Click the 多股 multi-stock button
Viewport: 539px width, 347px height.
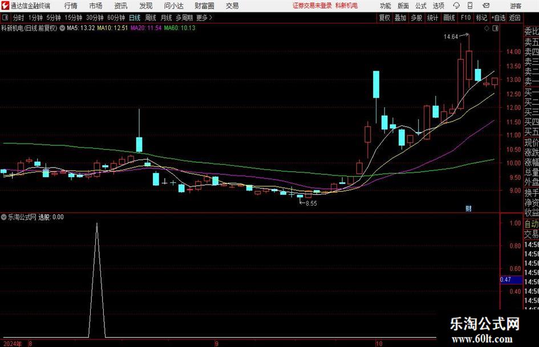416,18
